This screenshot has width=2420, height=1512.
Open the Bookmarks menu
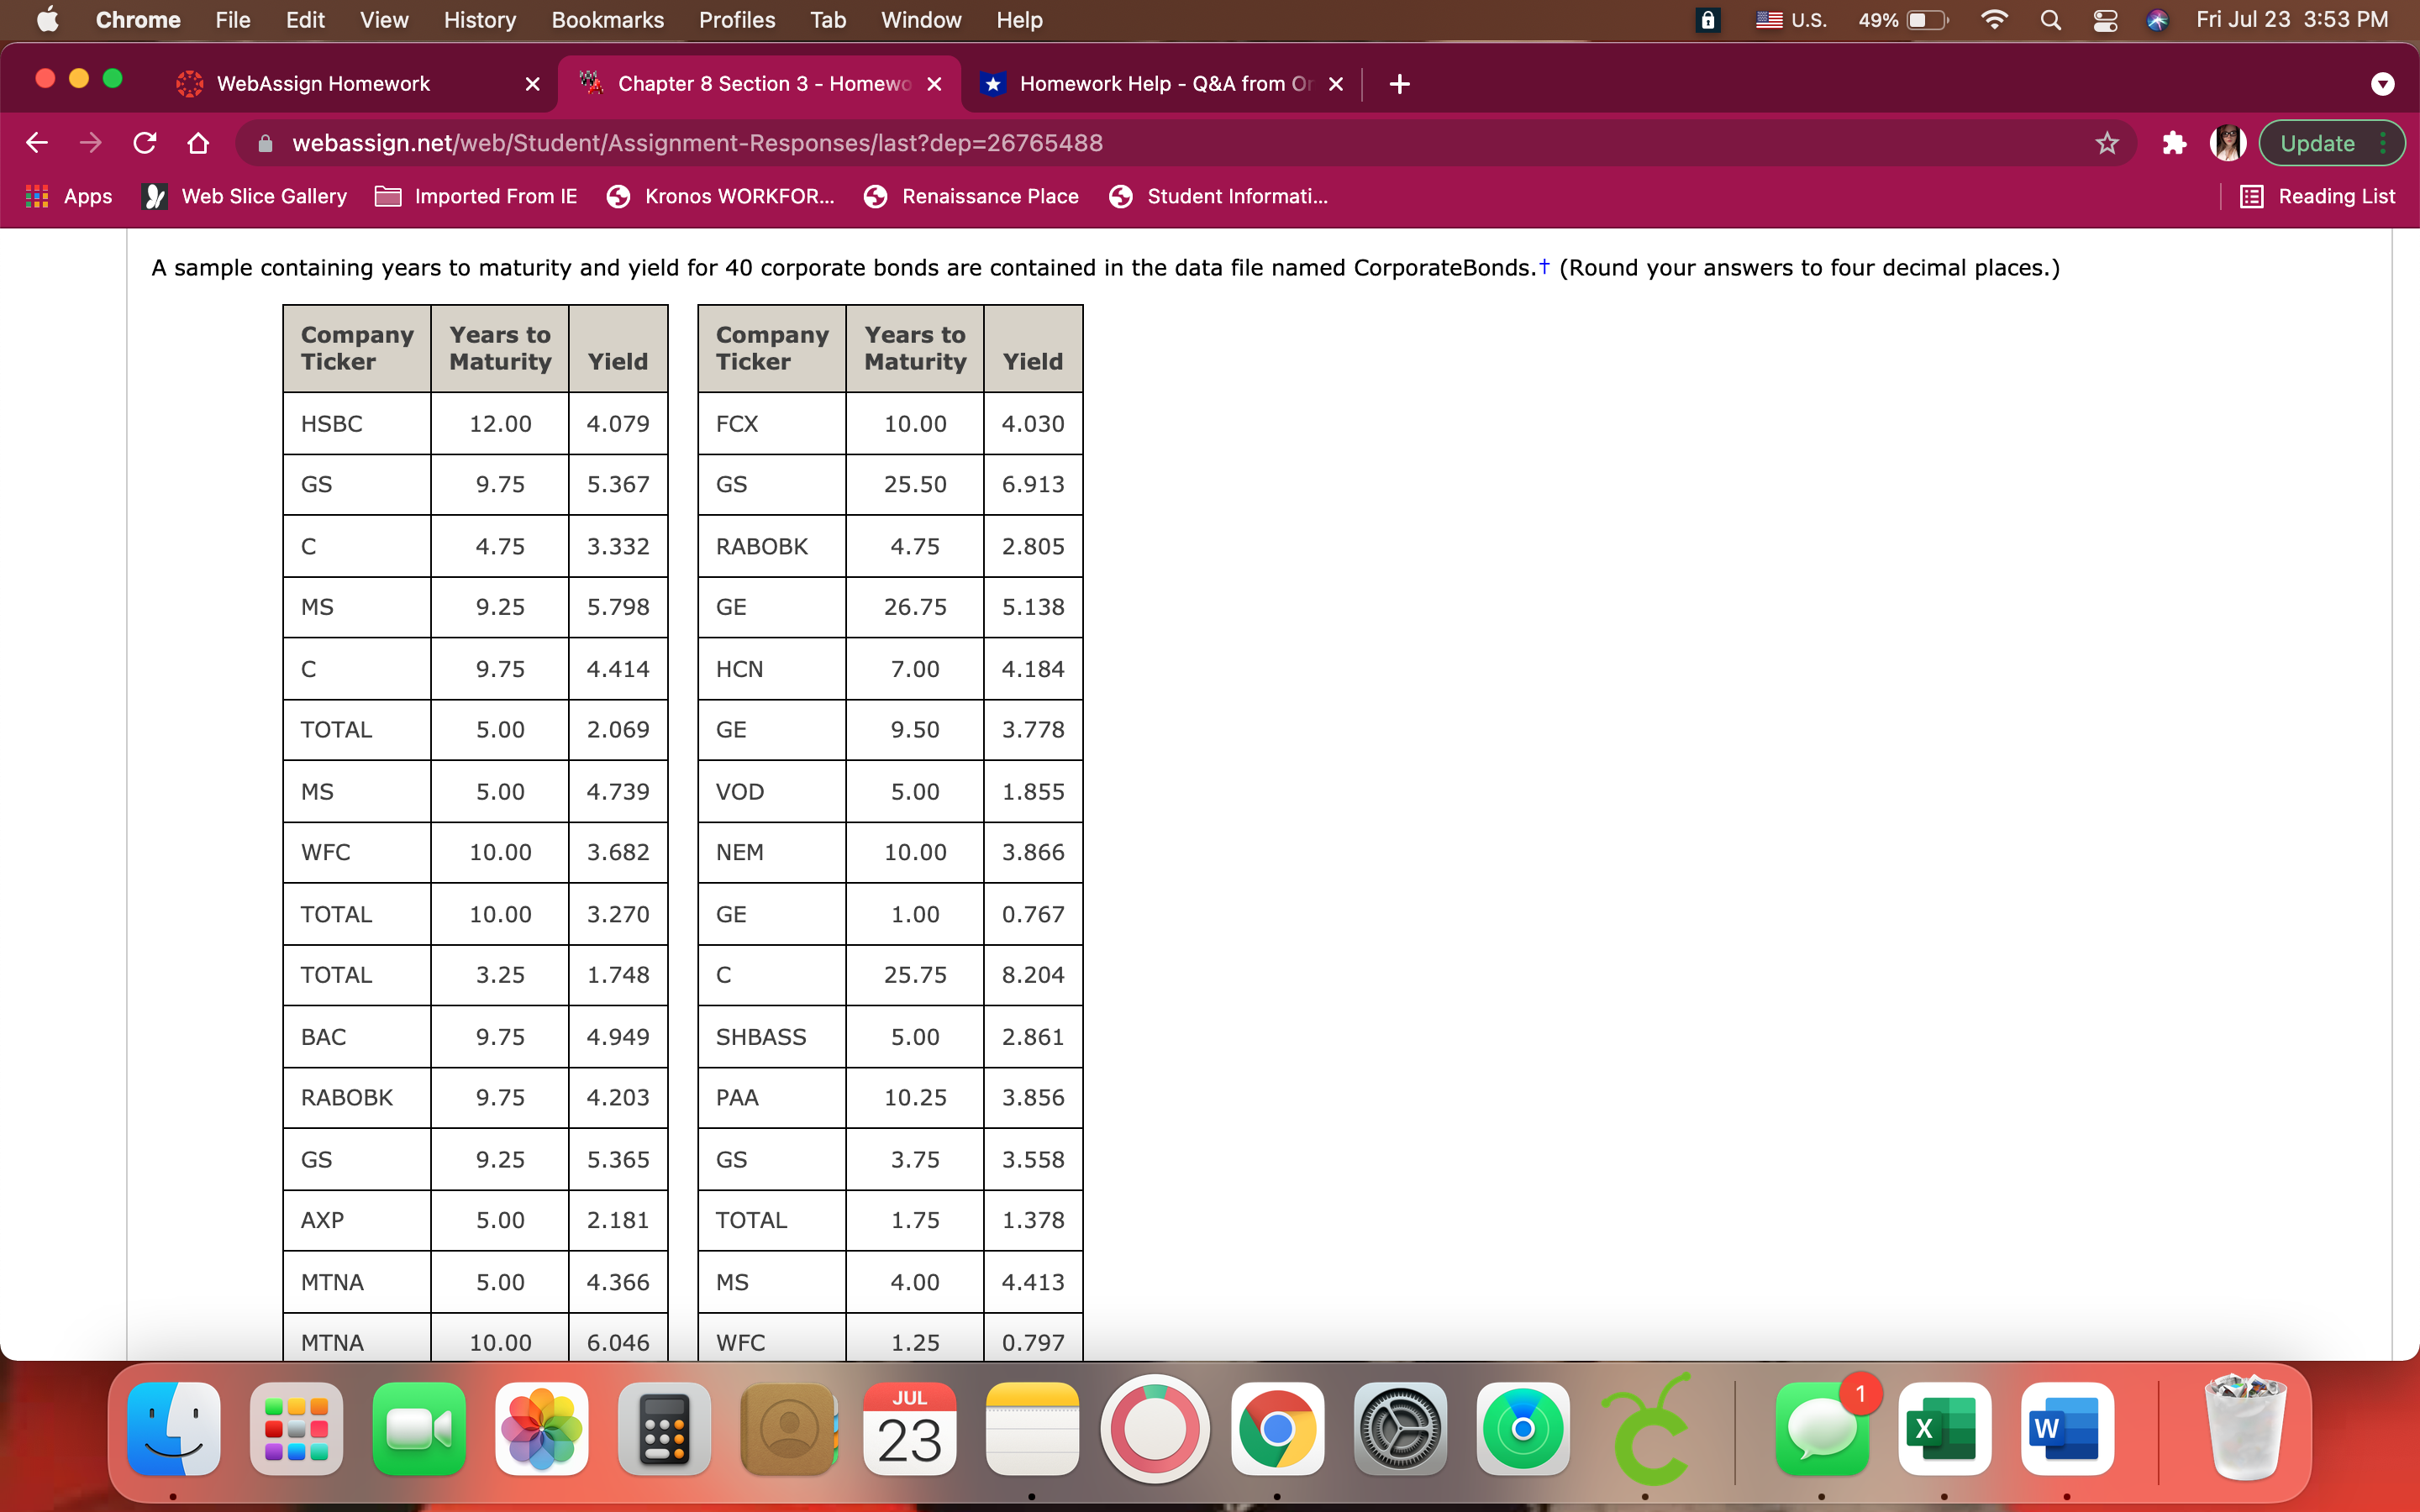click(x=608, y=19)
